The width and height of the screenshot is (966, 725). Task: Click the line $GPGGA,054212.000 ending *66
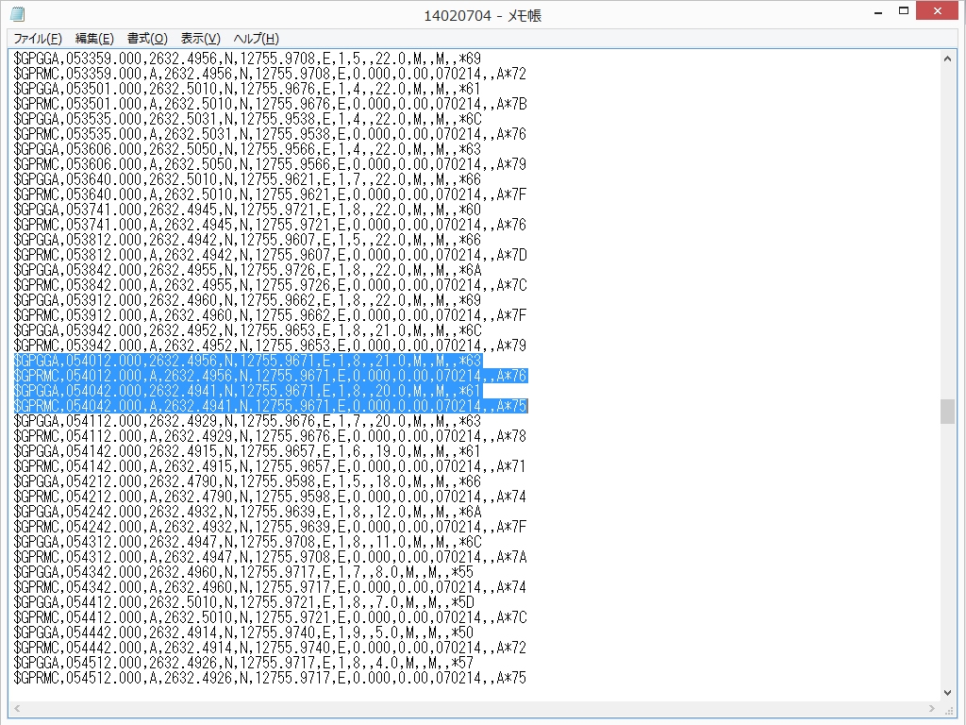pyautogui.click(x=247, y=481)
